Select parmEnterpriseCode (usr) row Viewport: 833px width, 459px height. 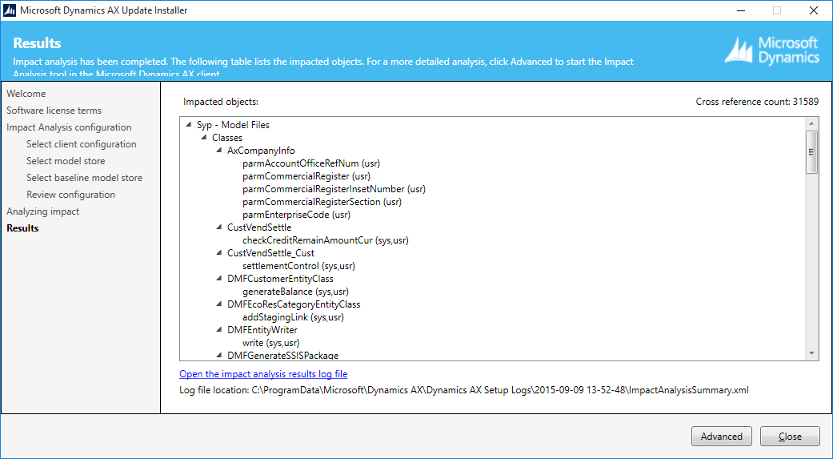(296, 215)
